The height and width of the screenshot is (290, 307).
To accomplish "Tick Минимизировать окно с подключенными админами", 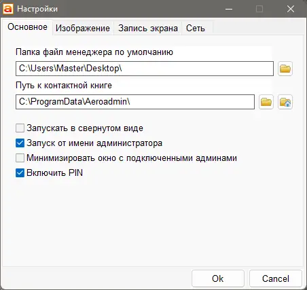I will 20,158.
